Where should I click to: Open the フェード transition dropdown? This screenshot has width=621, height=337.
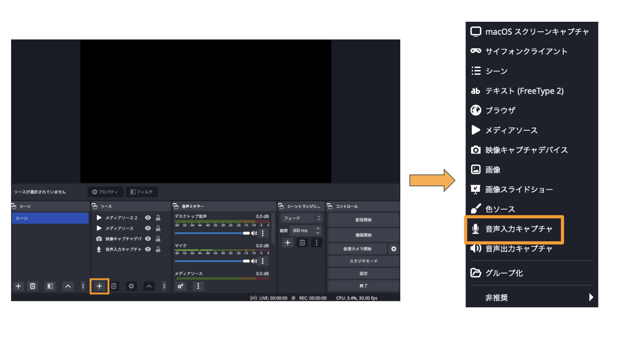tap(301, 218)
